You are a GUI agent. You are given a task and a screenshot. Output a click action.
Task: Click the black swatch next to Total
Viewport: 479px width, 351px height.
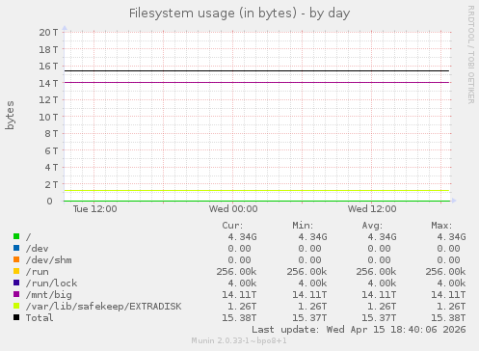point(16,317)
